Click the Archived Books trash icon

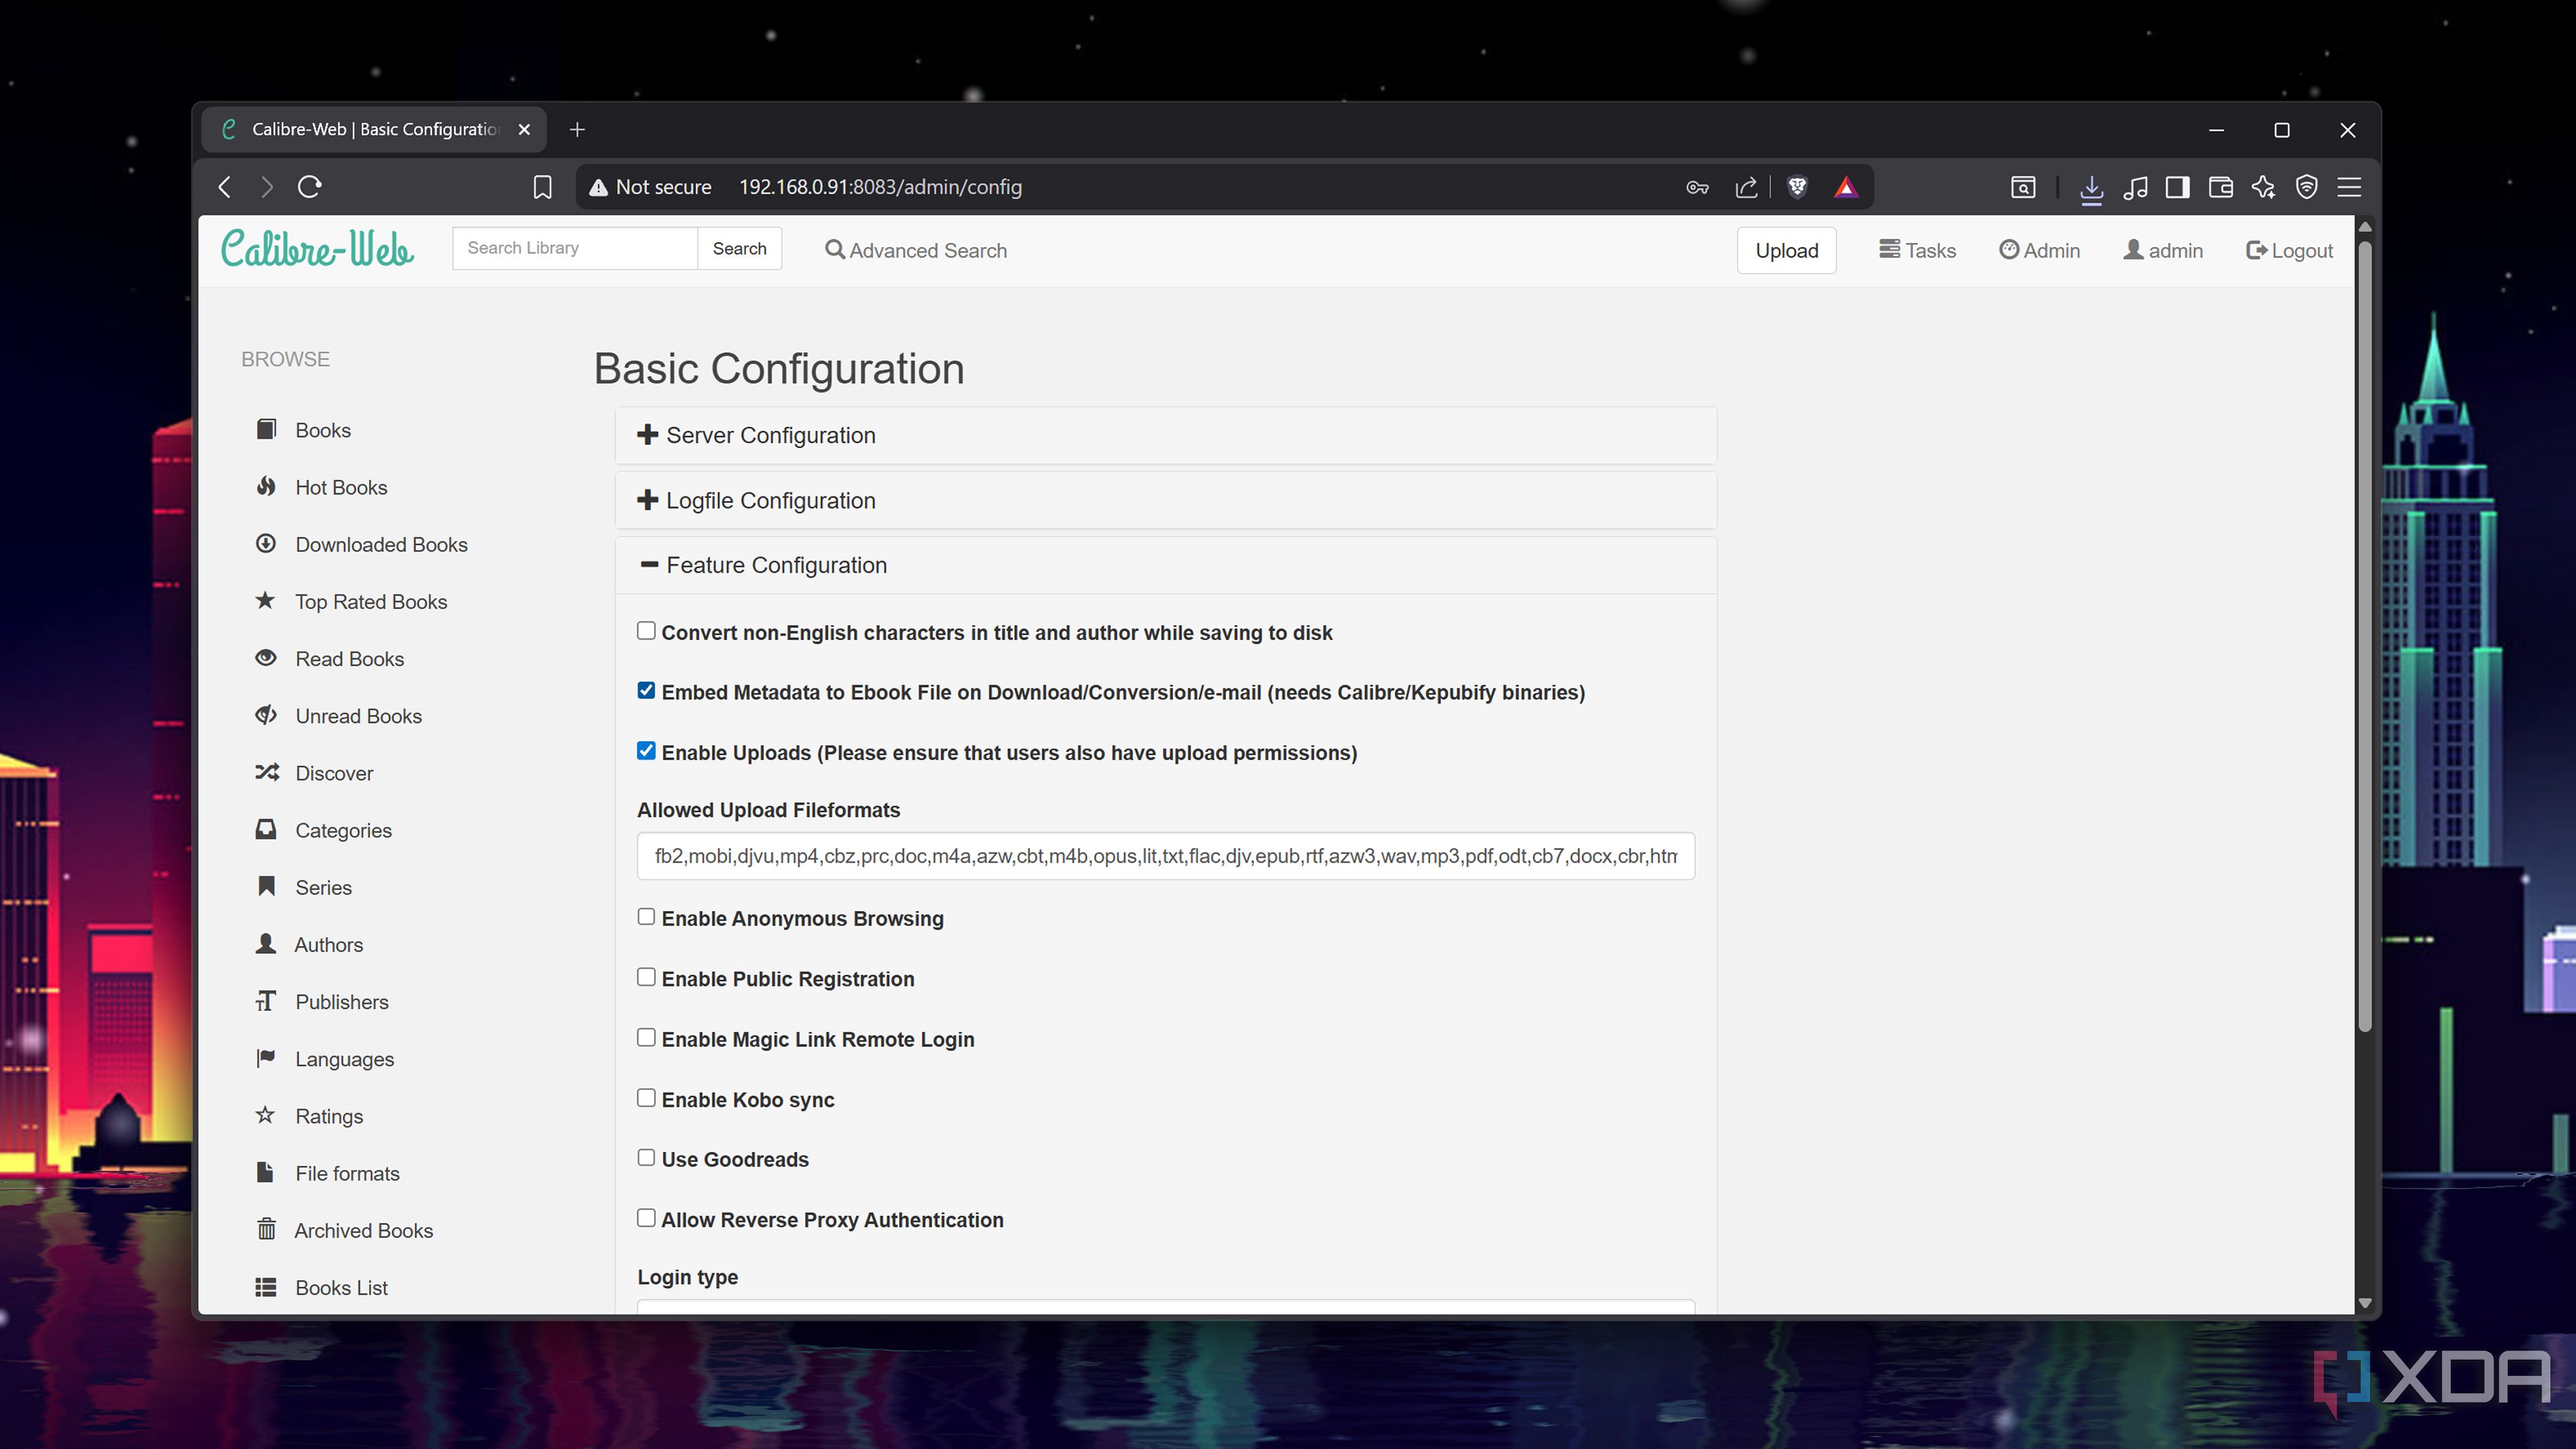[266, 1230]
